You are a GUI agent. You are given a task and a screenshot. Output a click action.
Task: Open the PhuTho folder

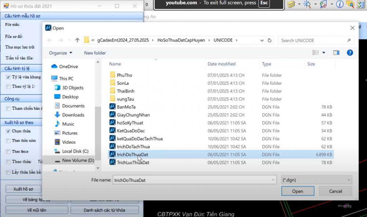click(x=124, y=75)
